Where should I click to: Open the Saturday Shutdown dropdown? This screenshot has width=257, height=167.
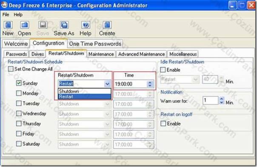pyautogui.click(x=84, y=144)
